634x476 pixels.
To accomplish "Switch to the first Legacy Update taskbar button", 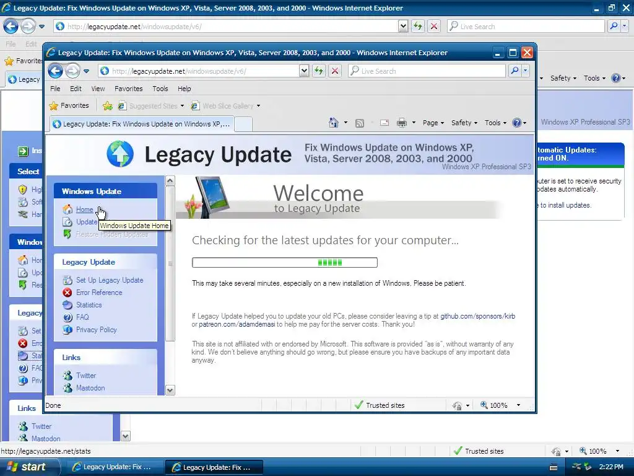I will tap(114, 467).
